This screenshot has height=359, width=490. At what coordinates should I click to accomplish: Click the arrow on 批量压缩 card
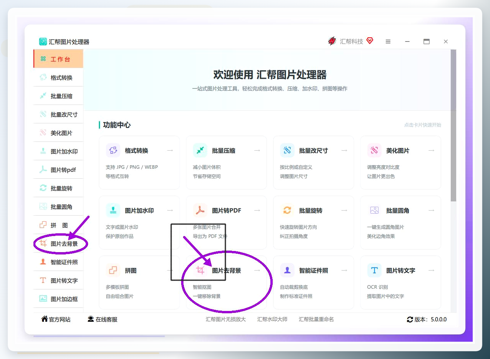[257, 150]
